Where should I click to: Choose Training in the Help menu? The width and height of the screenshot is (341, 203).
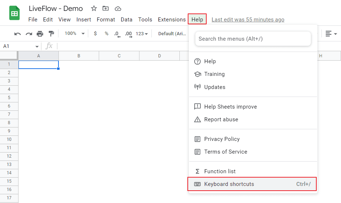pyautogui.click(x=253, y=74)
